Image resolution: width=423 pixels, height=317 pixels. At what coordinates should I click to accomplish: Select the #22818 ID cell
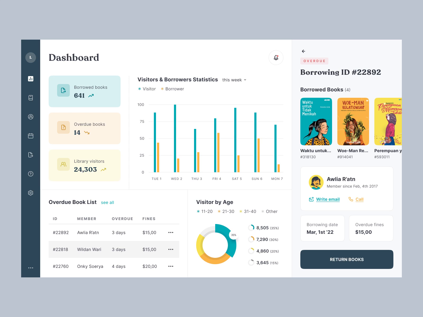(x=61, y=249)
